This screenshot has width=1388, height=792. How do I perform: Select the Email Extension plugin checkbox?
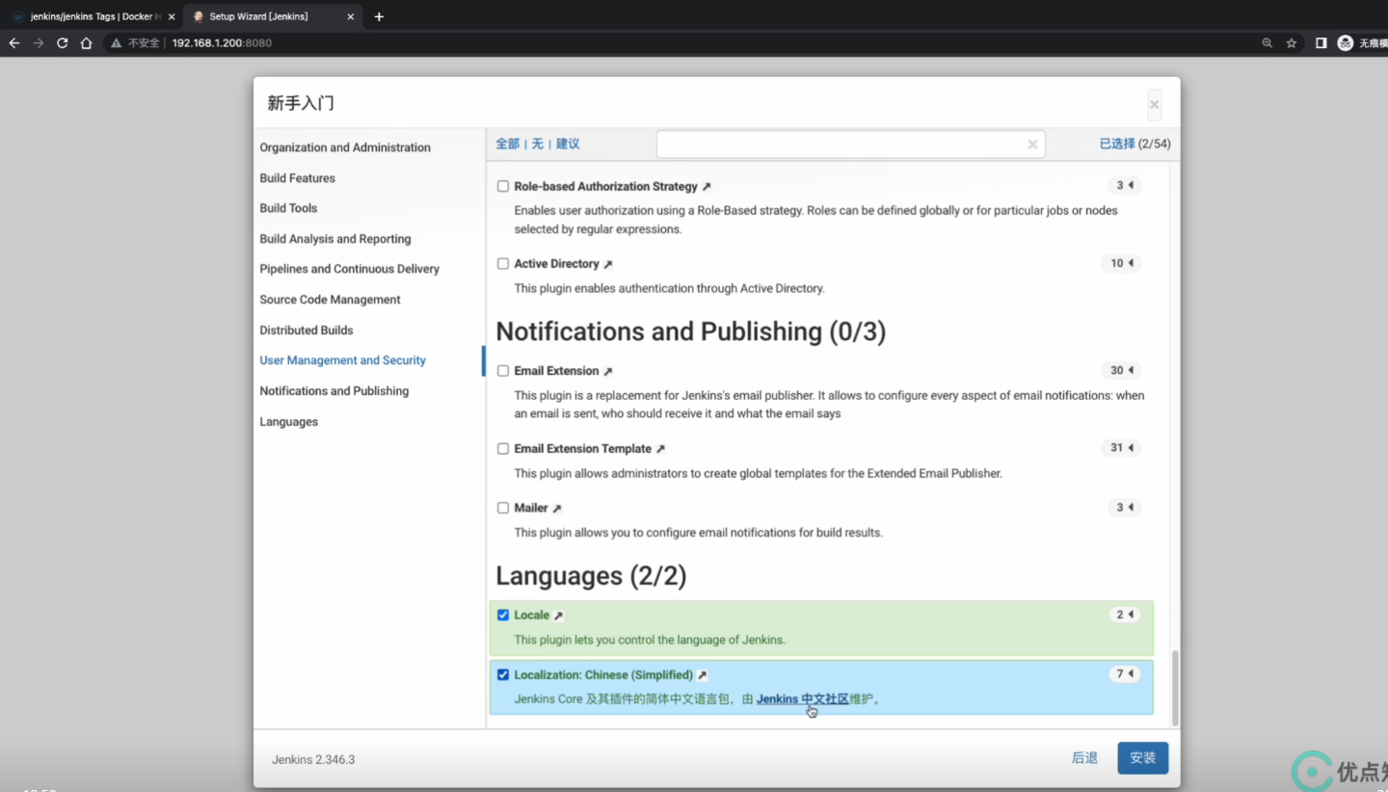coord(503,371)
